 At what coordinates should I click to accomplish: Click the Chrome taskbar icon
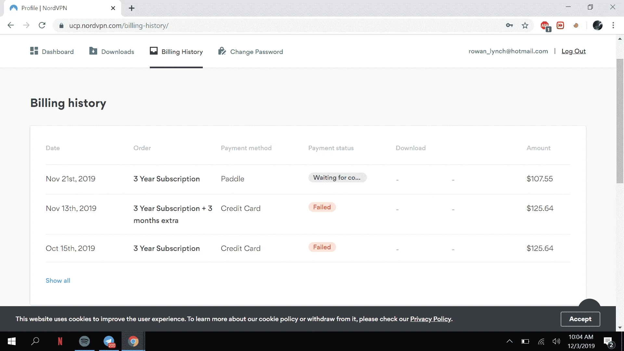[x=133, y=341]
